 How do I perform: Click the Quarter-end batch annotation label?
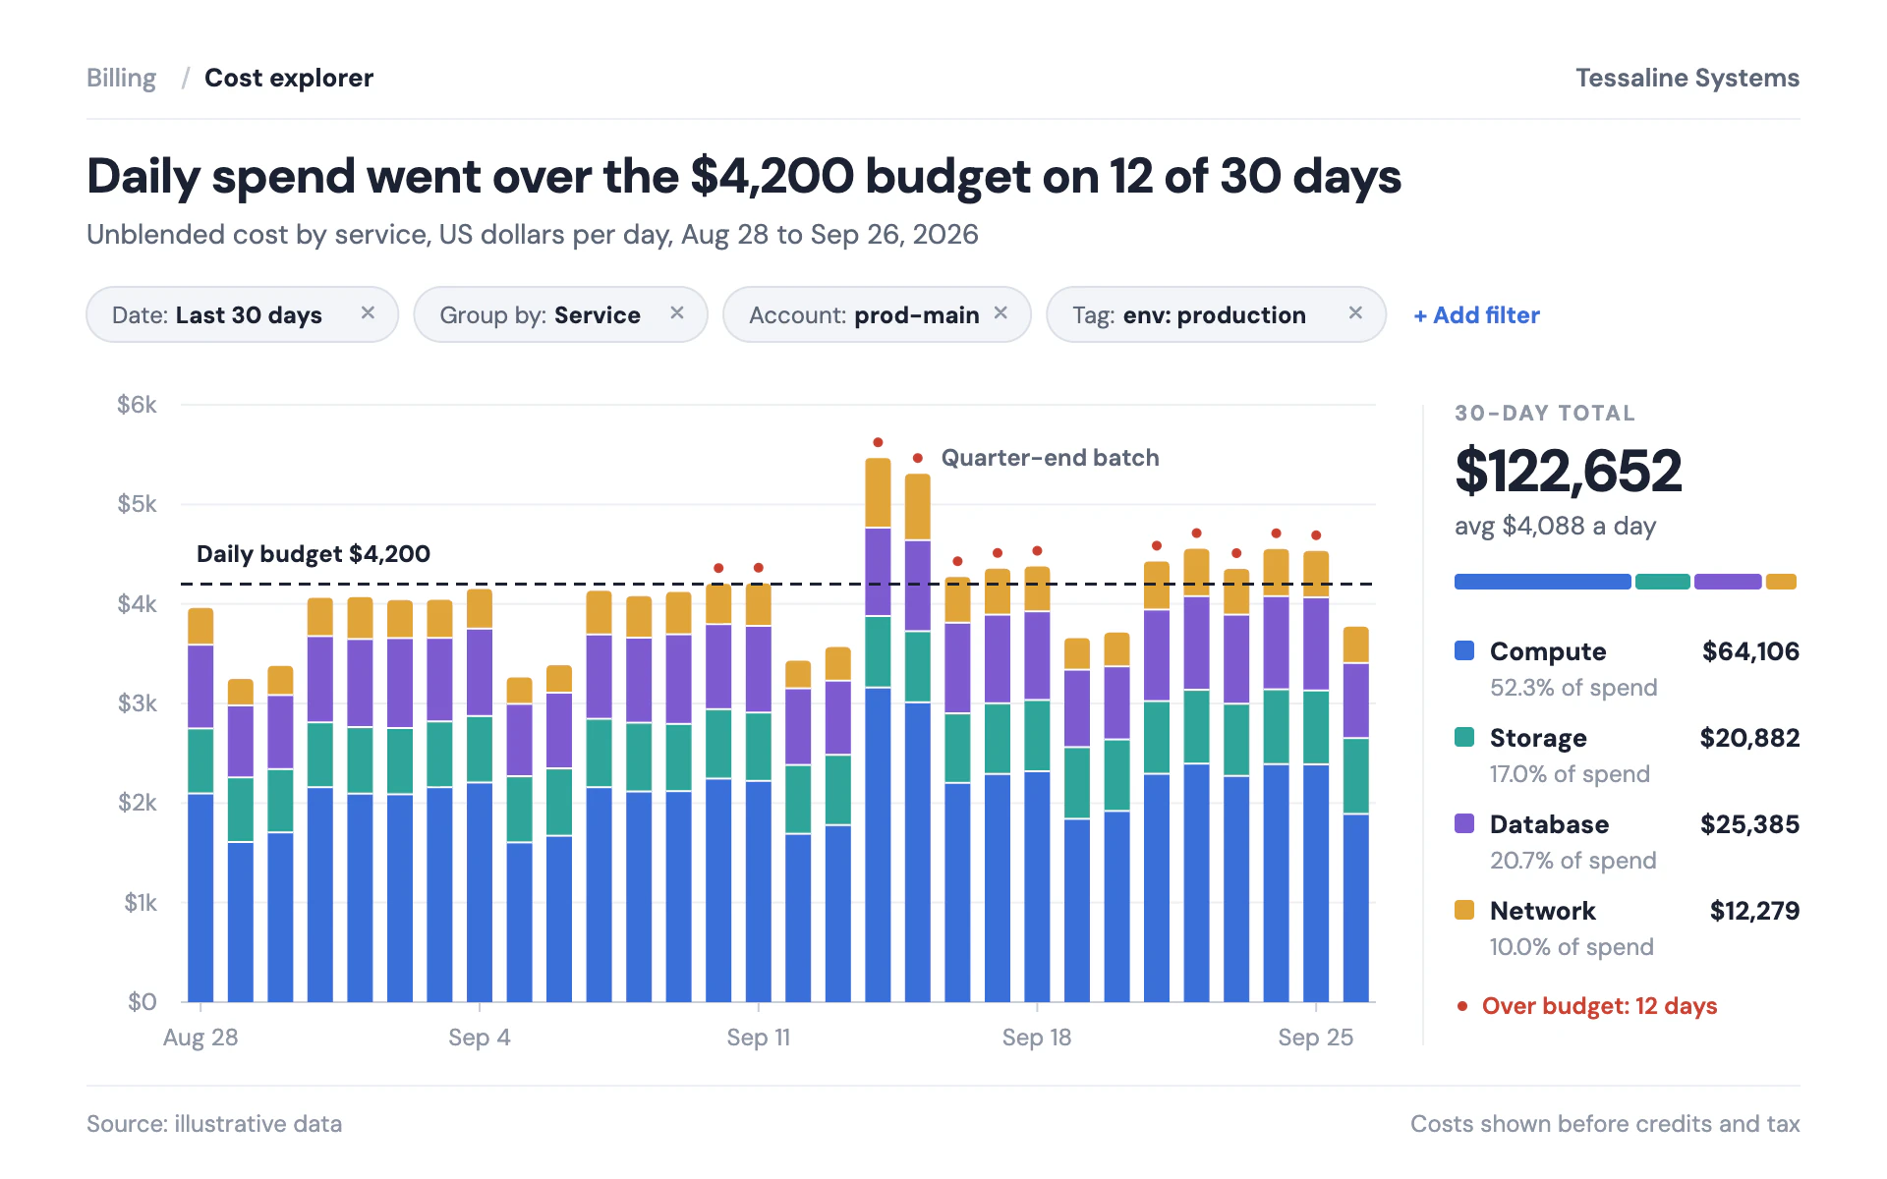1050,458
